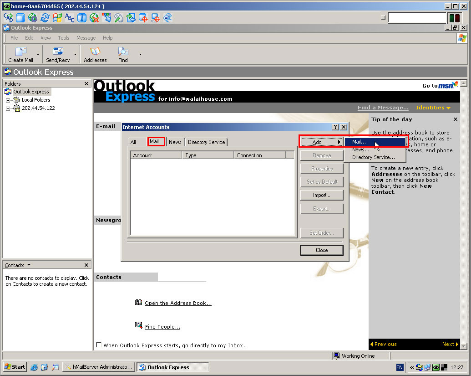Click the globe with red X disconnect icon
The image size is (471, 376).
94,18
